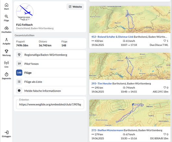This screenshot has height=142, width=172.
Task: Click the 67 km/h speed icon
Action: pyautogui.click(x=124, y=134)
